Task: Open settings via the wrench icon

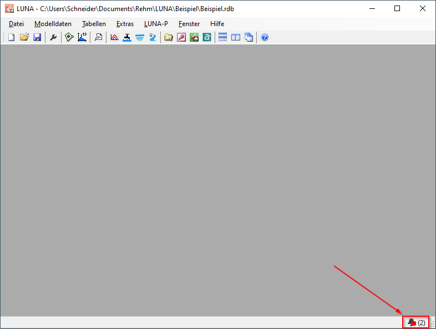Action: [53, 37]
